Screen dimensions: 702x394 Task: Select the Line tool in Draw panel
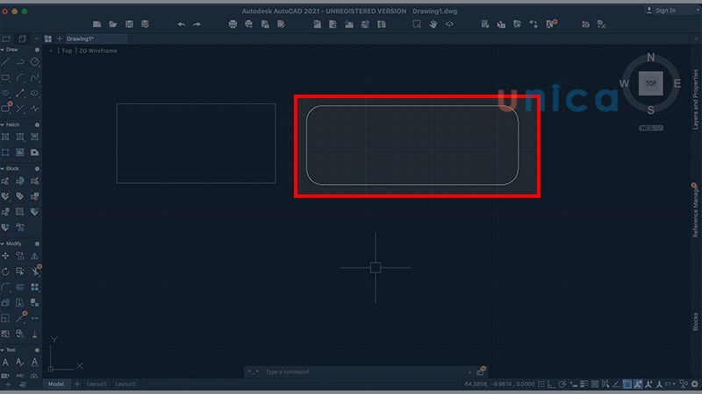click(x=6, y=62)
